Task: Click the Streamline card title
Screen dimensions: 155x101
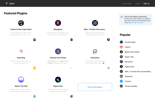Action: (95, 58)
